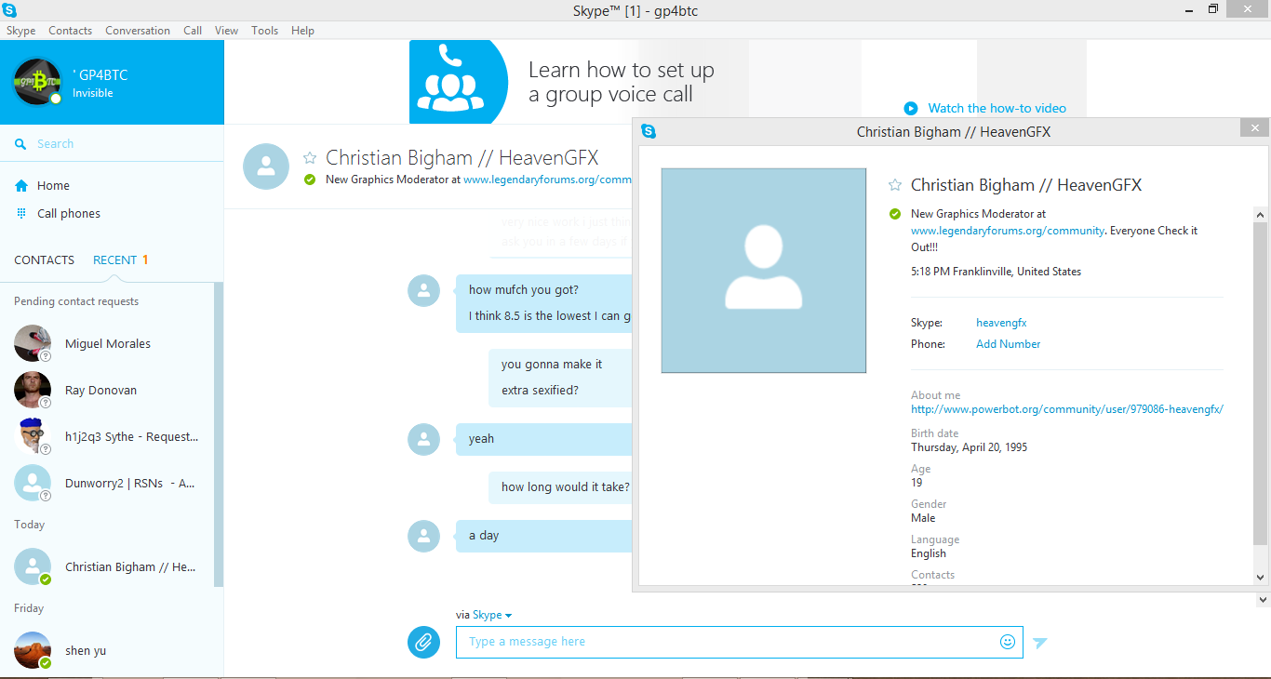
Task: Click the paperclip attach file button
Action: pyautogui.click(x=423, y=642)
